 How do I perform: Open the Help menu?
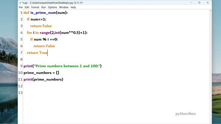pos(73,7)
